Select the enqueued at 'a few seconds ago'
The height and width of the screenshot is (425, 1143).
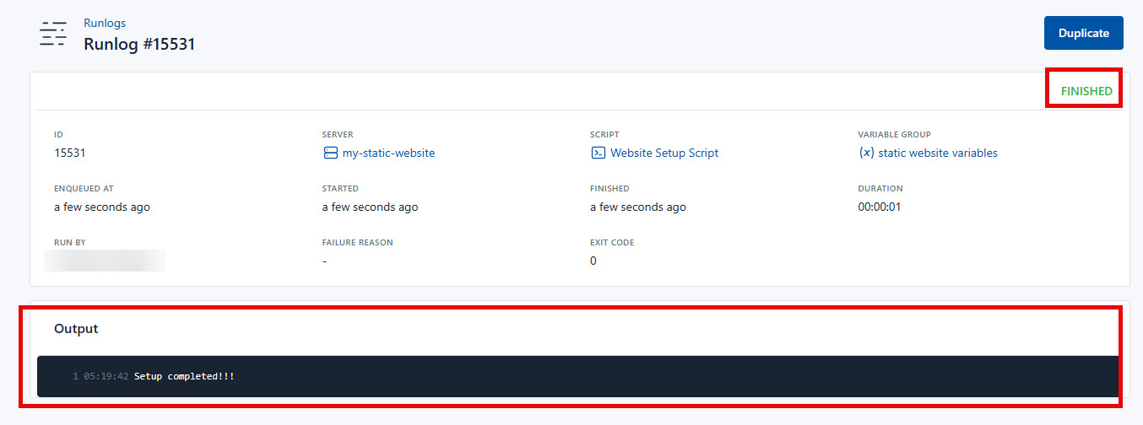(x=102, y=207)
